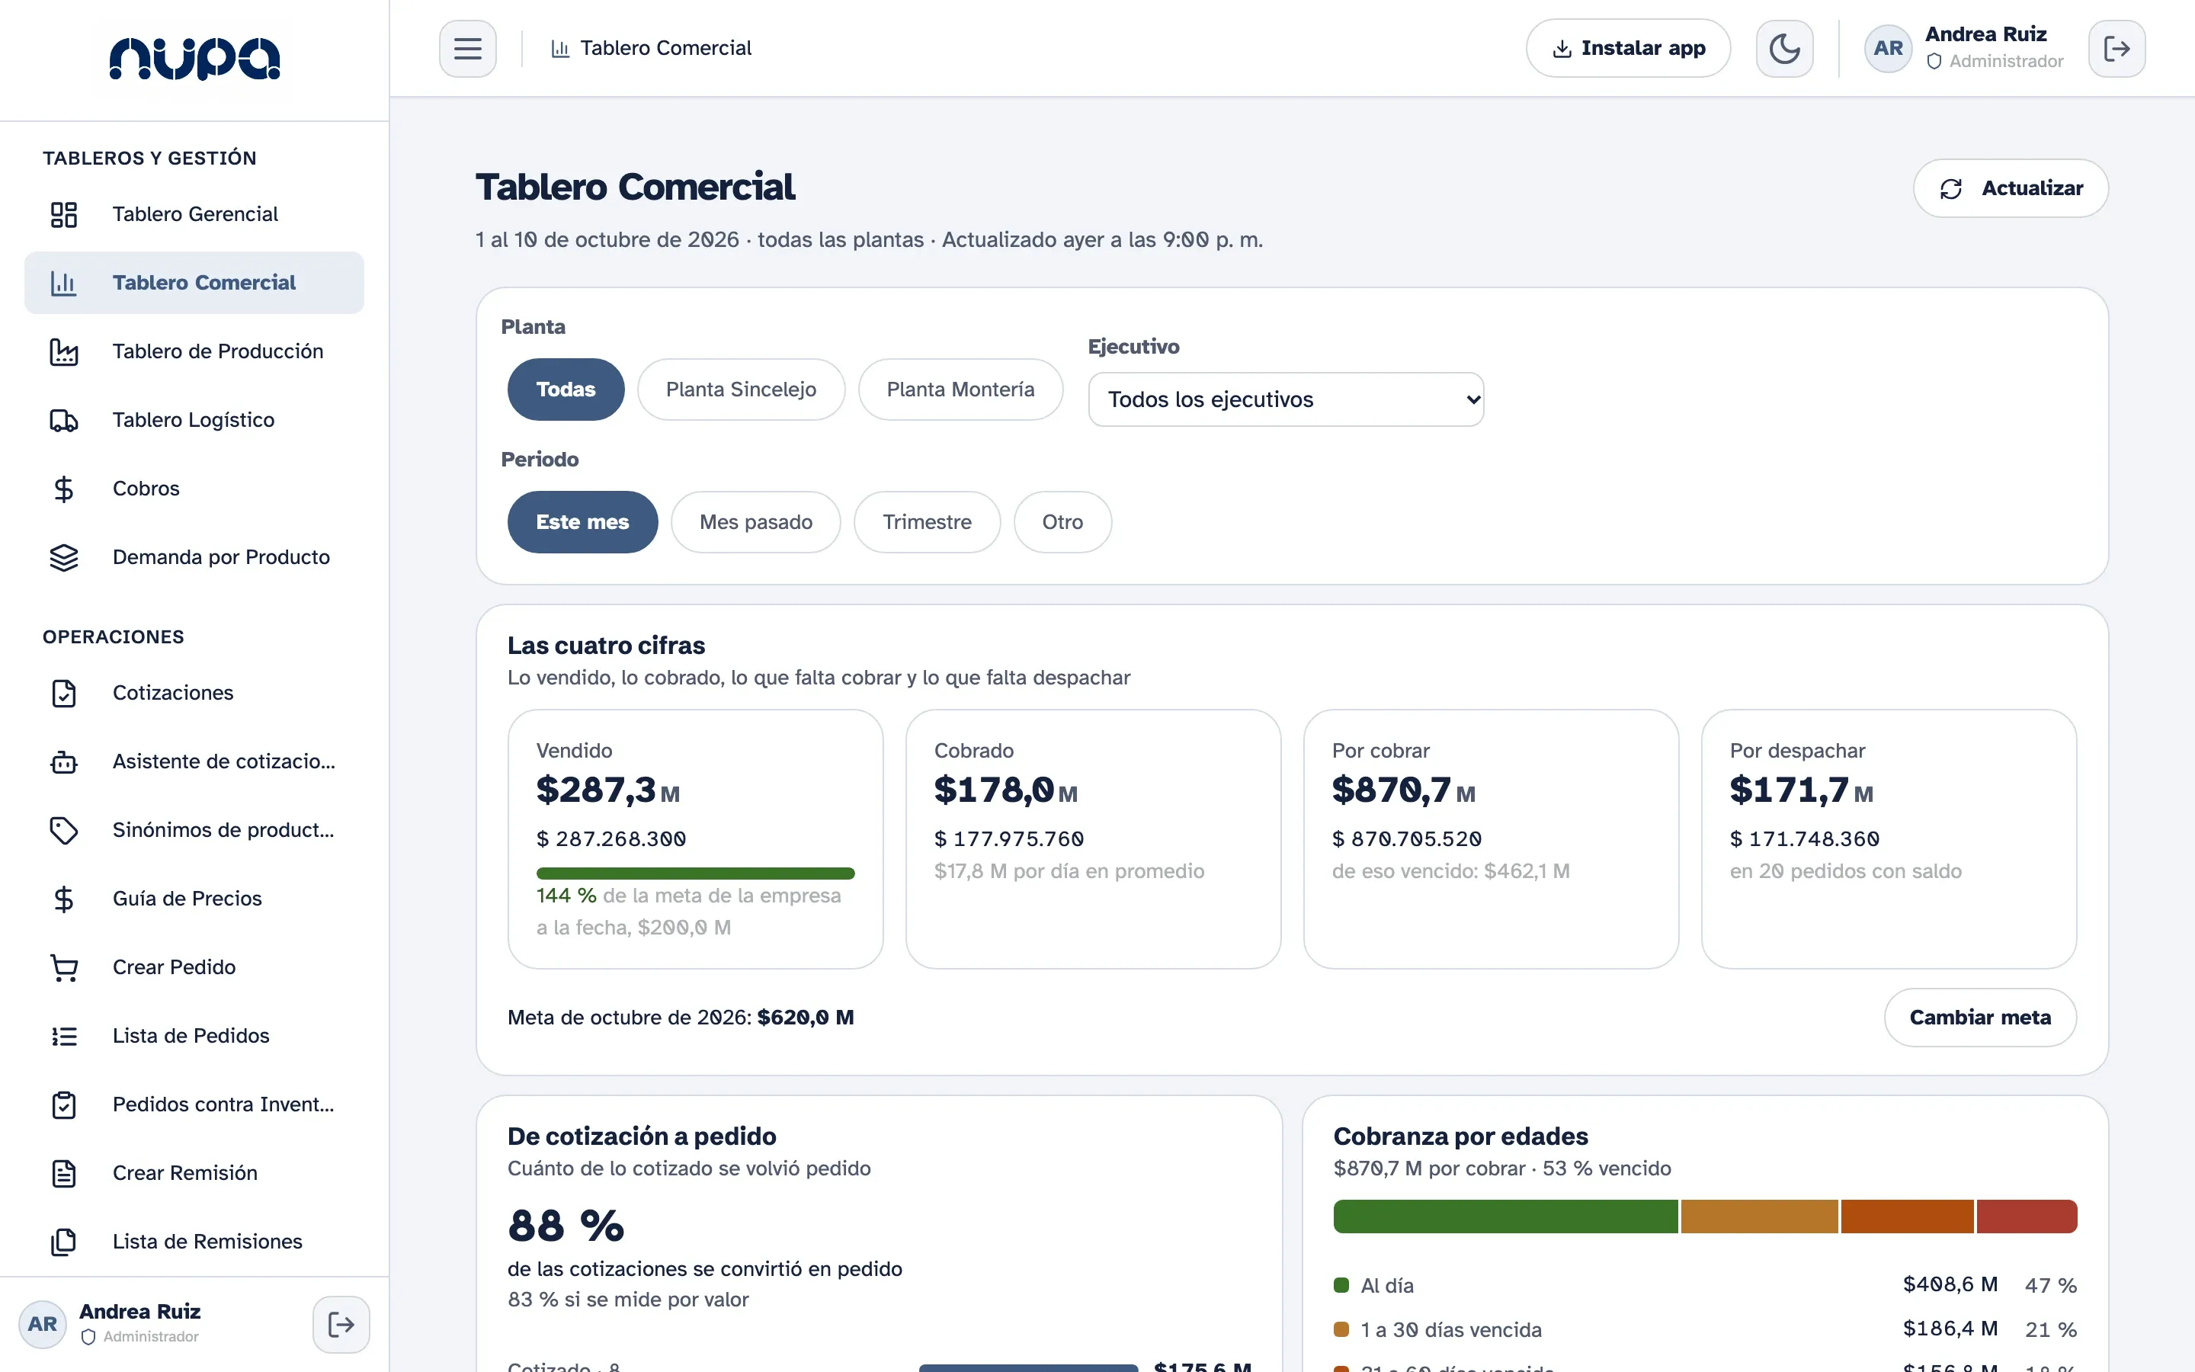Image resolution: width=2195 pixels, height=1372 pixels.
Task: Click the Asistente de cotización robot icon
Action: coord(63,761)
